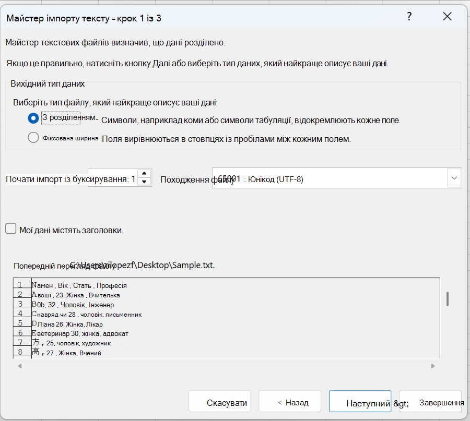This screenshot has height=421, width=470.
Task: Open the file origin dropdown arrow
Action: coord(454,178)
